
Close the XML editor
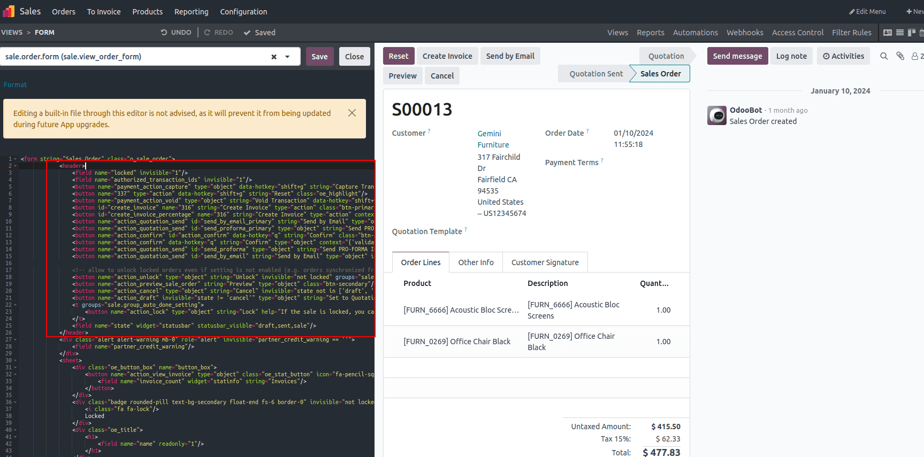click(x=354, y=57)
